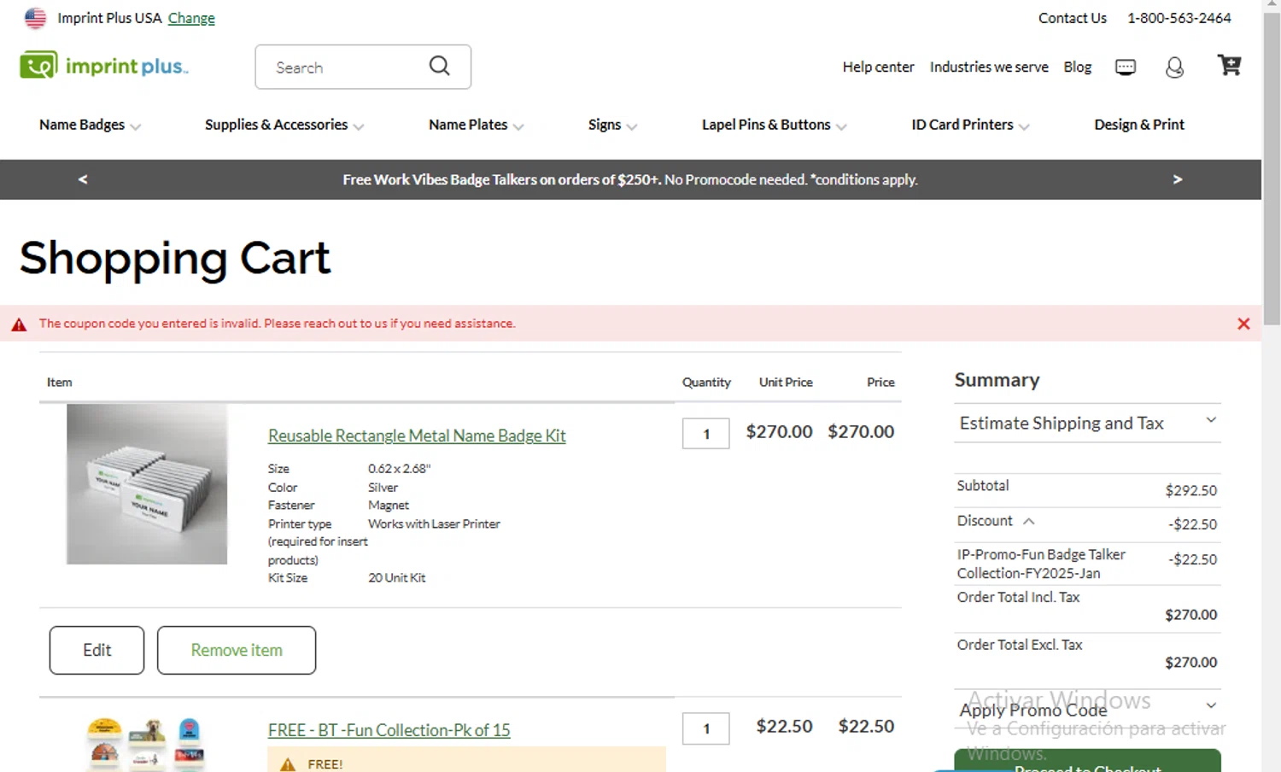Click the Summary heading
The height and width of the screenshot is (772, 1281).
pos(997,380)
